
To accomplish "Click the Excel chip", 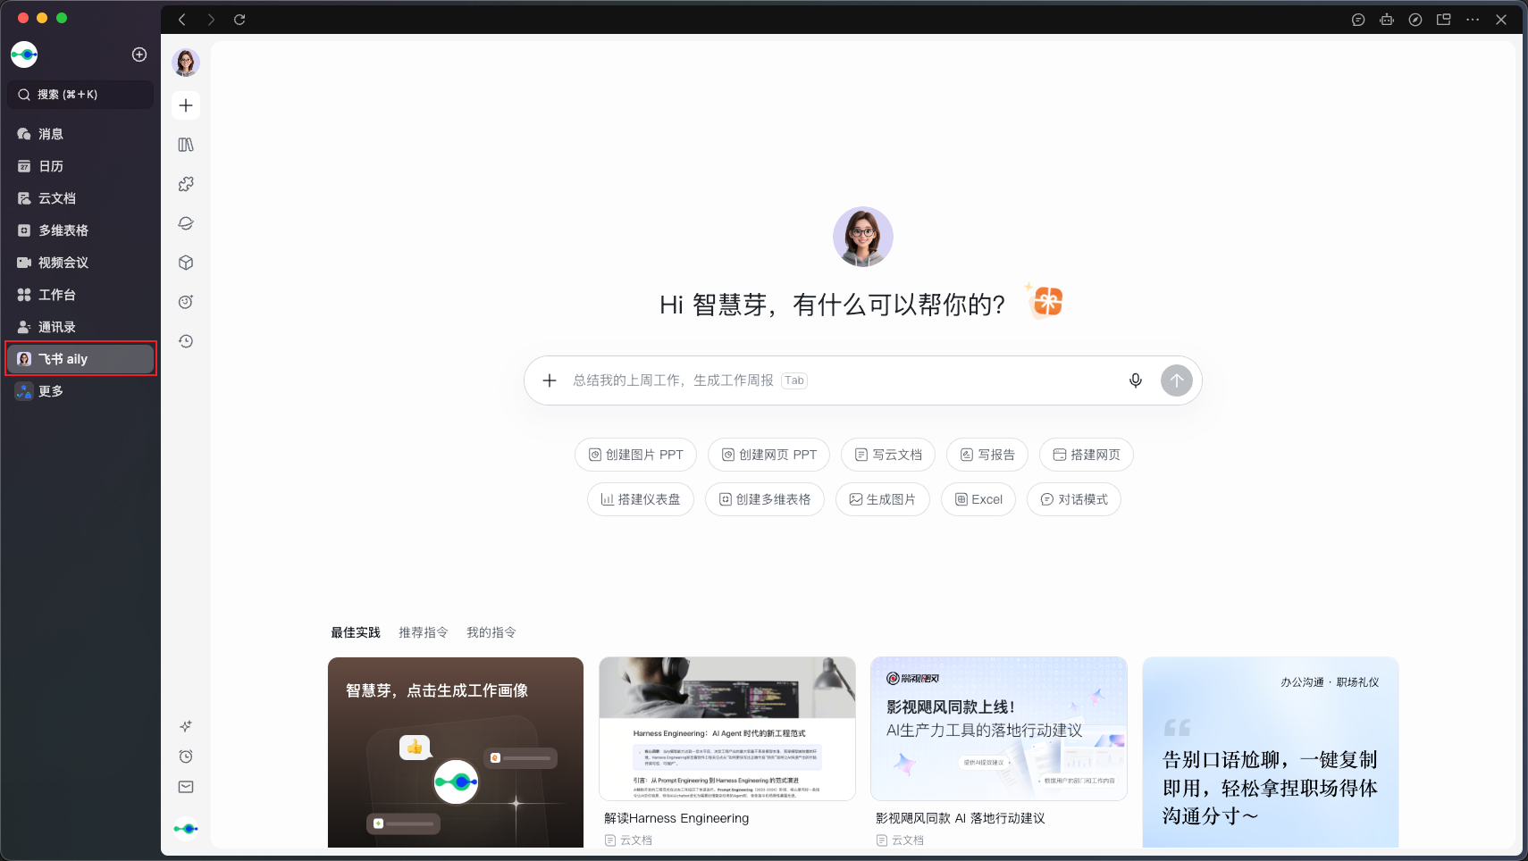I will click(x=978, y=499).
